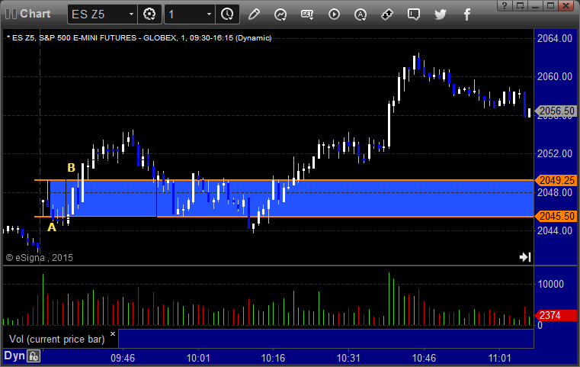580x367 pixels.
Task: Click the 10000 volume axis label
Action: [550, 284]
